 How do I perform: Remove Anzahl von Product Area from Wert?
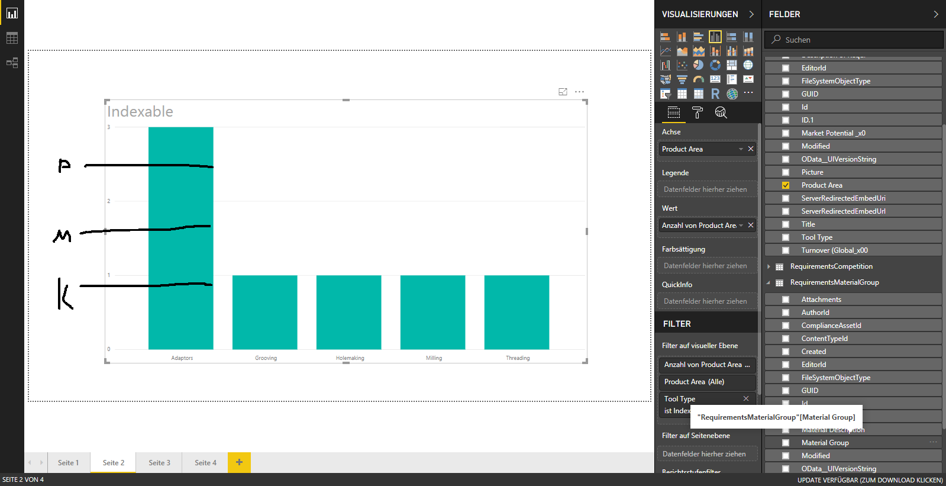pyautogui.click(x=751, y=226)
